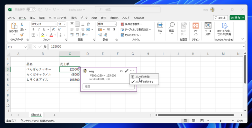Click the Merge and Center icon
This screenshot has width=252, height=128.
(88, 30)
